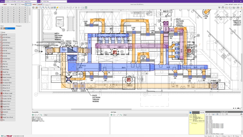Viewport: 243px width, 137px height.
Task: Click the paste icon in plan toolbar
Action: click(x=64, y=7)
